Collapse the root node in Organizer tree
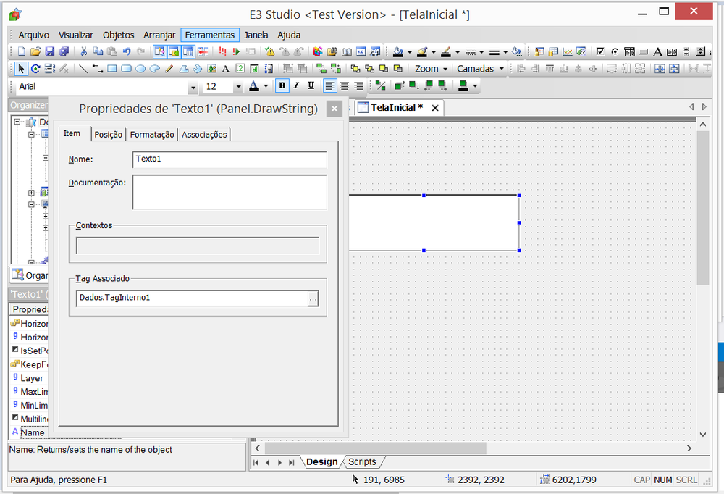 click(x=17, y=122)
